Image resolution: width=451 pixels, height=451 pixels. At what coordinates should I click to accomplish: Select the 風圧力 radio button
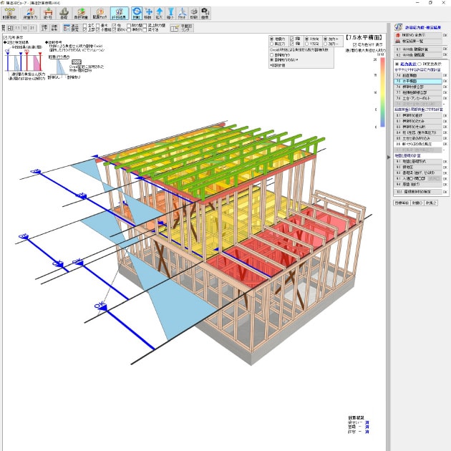[x=271, y=44]
